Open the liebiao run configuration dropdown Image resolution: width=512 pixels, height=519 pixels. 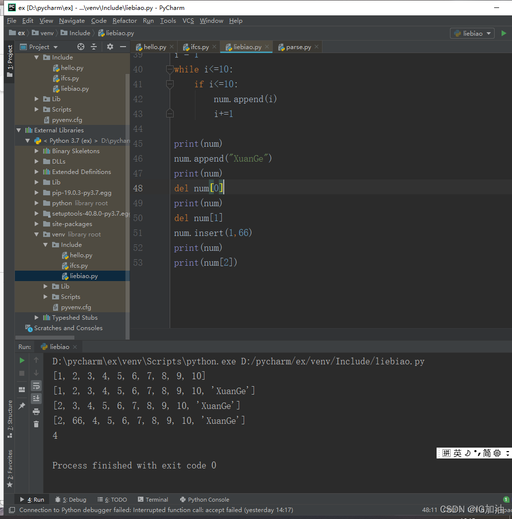coord(472,33)
